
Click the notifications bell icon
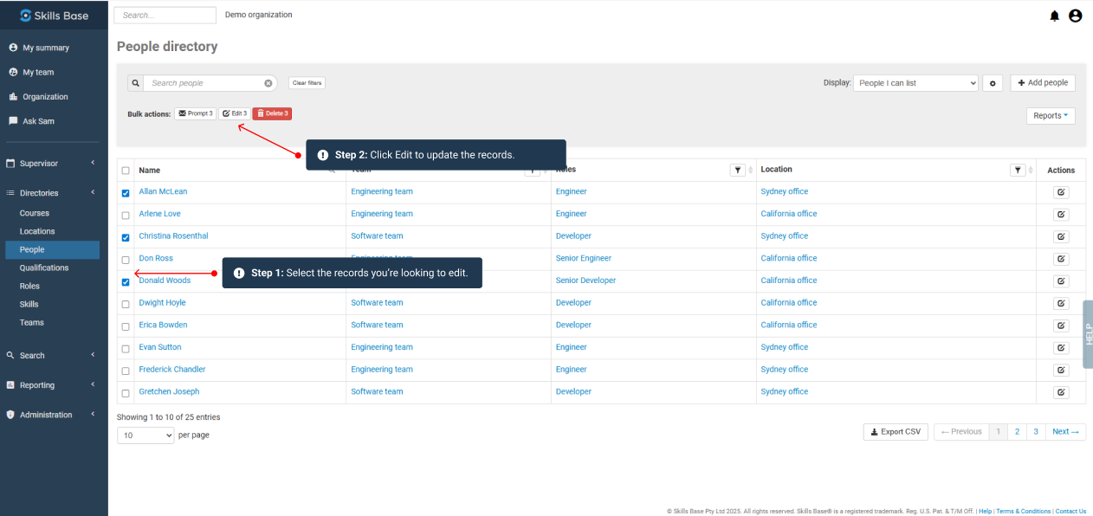click(x=1054, y=16)
